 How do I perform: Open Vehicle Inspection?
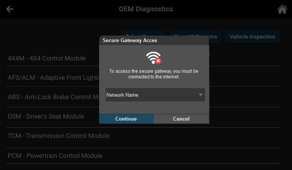252,37
